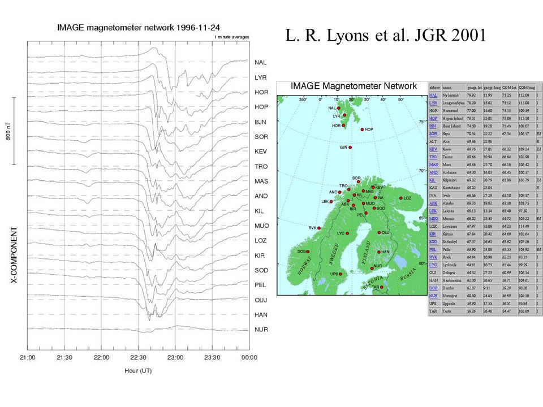Click the AND station dot on map

point(340,192)
